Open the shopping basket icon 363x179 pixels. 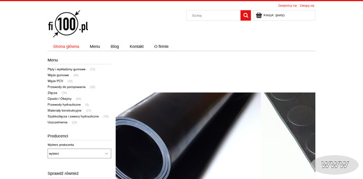(x=259, y=15)
